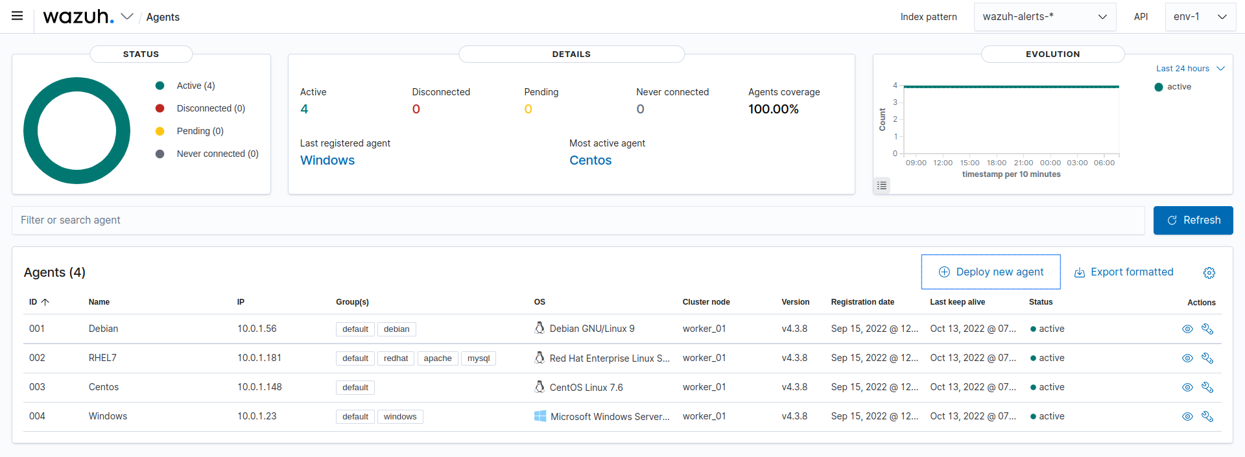Viewport: 1245px width, 457px height.
Task: View details eye icon for Centos agent
Action: pyautogui.click(x=1187, y=388)
